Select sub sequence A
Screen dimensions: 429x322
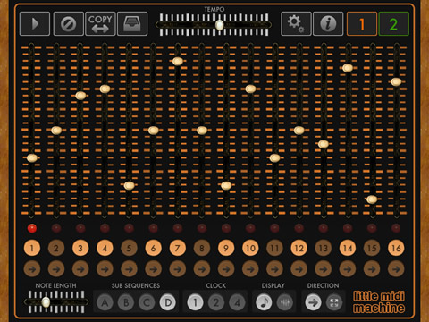[105, 302]
